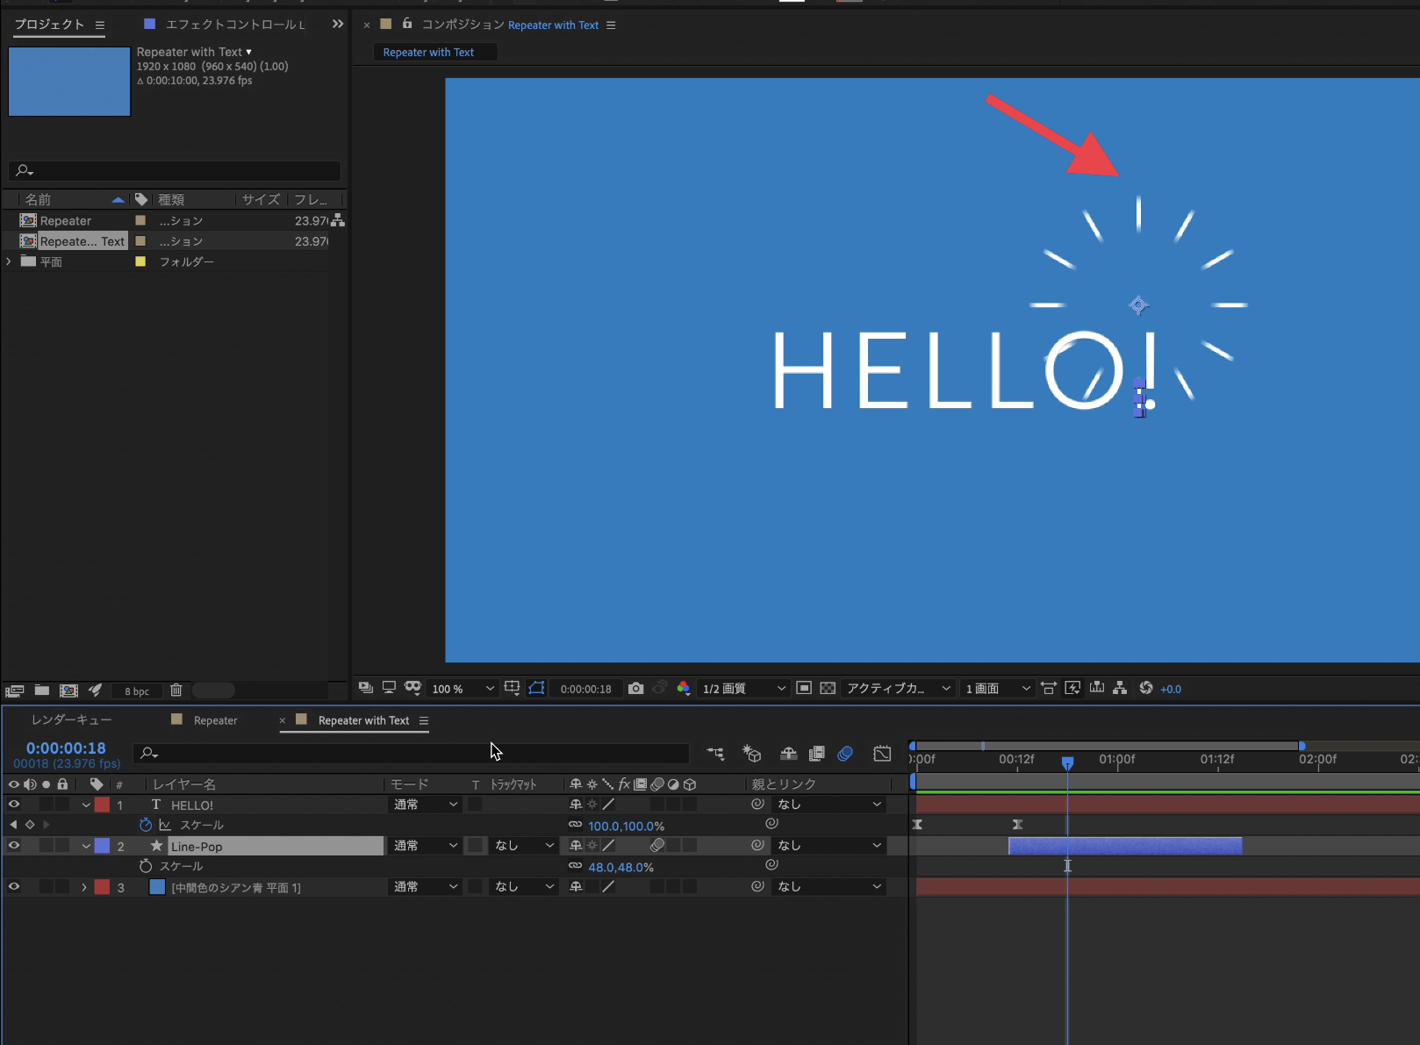The image size is (1420, 1045).
Task: Expand the 平面 folder in Project panel
Action: point(10,261)
